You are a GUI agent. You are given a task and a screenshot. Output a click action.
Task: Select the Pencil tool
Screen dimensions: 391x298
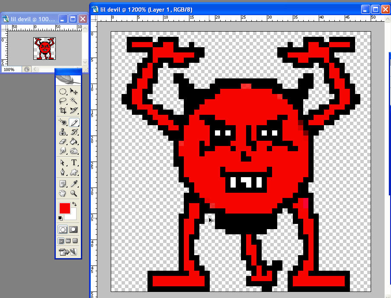[x=74, y=122]
